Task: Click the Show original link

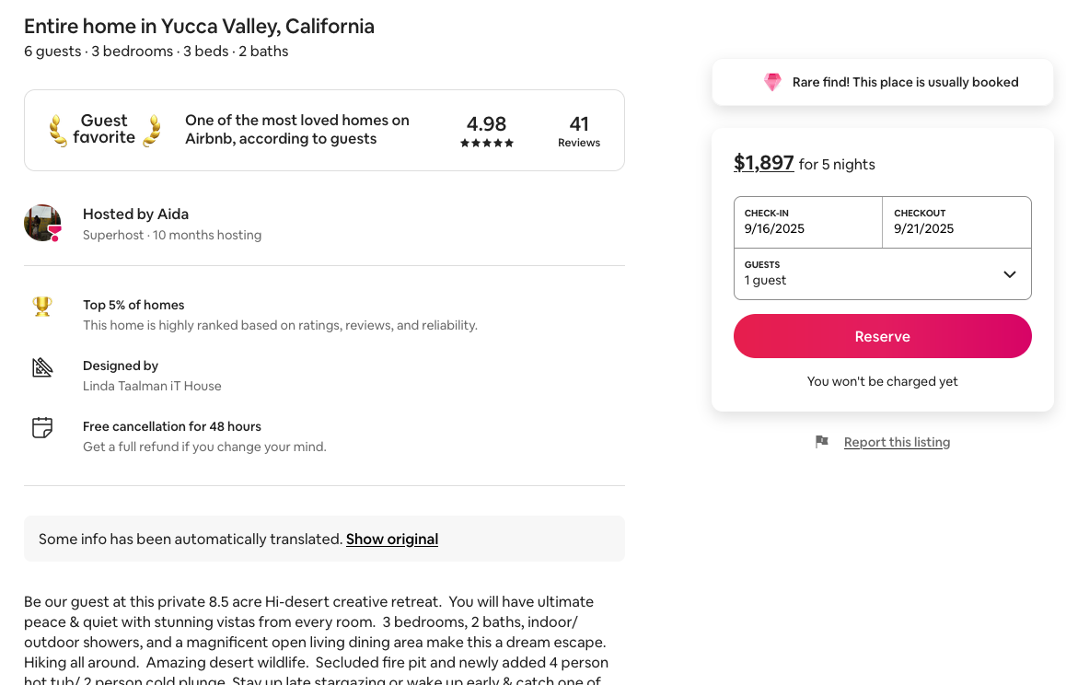Action: tap(392, 540)
